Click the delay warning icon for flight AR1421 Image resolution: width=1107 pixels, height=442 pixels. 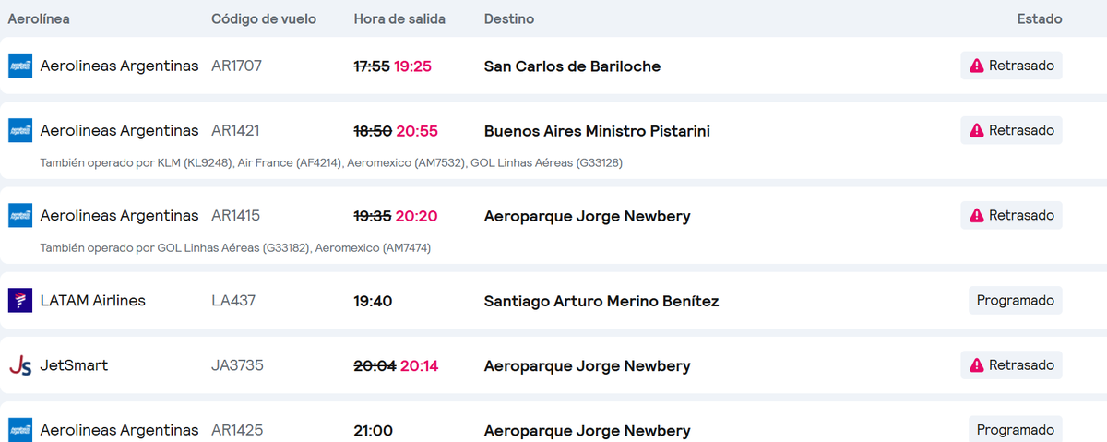click(977, 130)
